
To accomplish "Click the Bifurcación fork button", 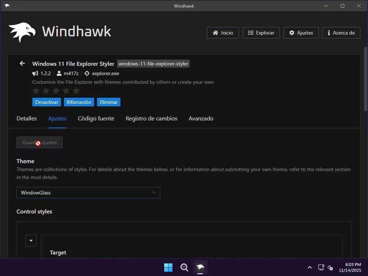I will 79,102.
